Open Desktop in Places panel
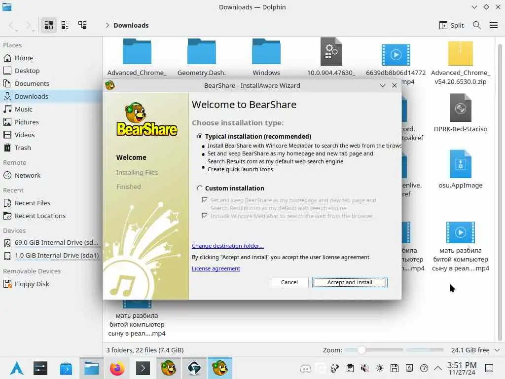This screenshot has height=379, width=505. 51,71
